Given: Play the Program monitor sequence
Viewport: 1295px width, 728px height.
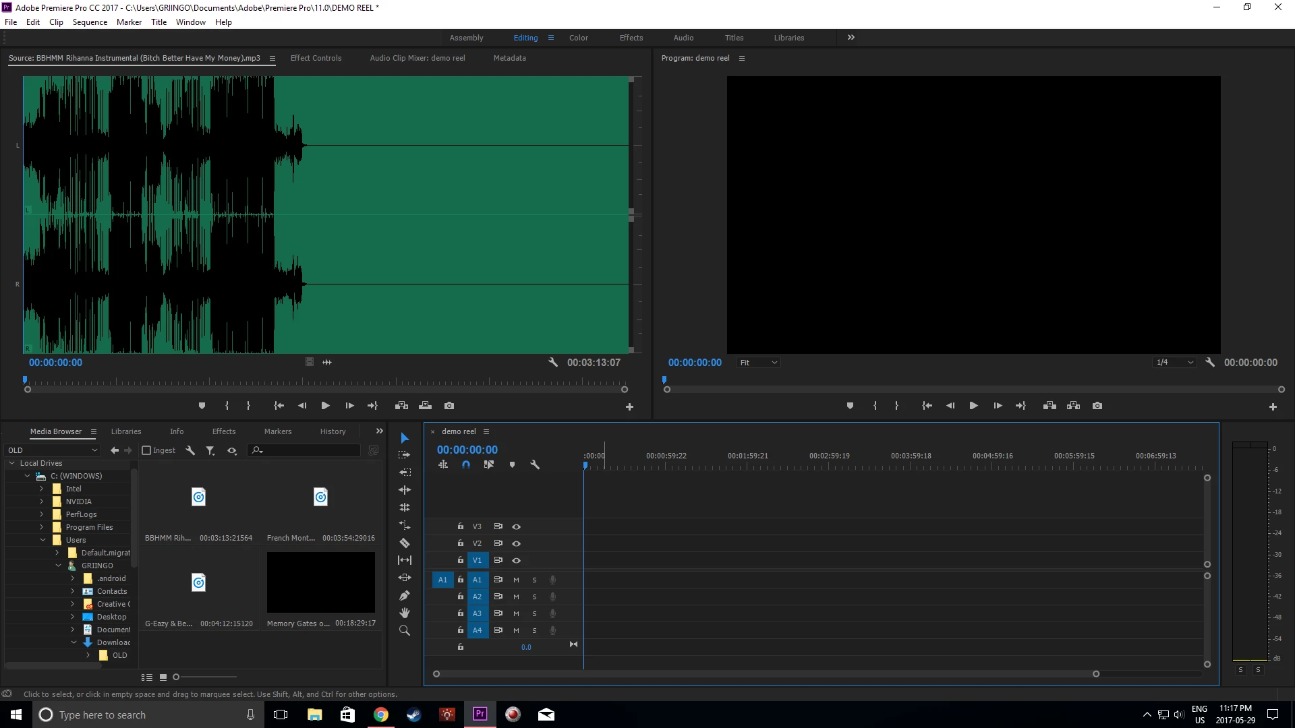Looking at the screenshot, I should point(973,406).
